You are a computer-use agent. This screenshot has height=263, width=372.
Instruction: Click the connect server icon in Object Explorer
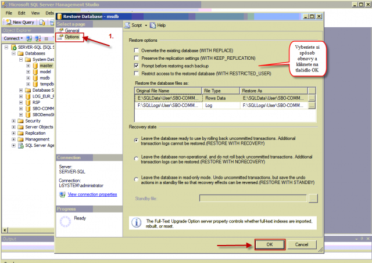[29, 38]
